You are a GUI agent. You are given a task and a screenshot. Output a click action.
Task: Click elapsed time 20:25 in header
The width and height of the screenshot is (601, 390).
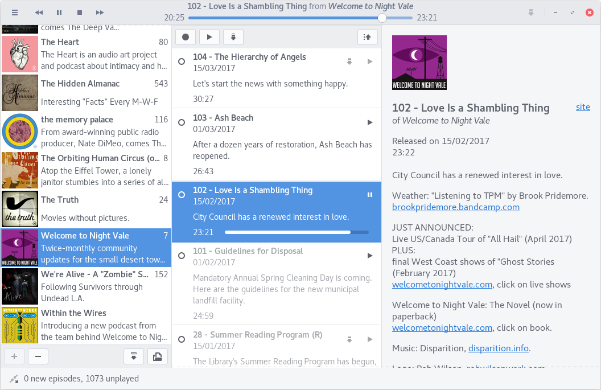174,18
